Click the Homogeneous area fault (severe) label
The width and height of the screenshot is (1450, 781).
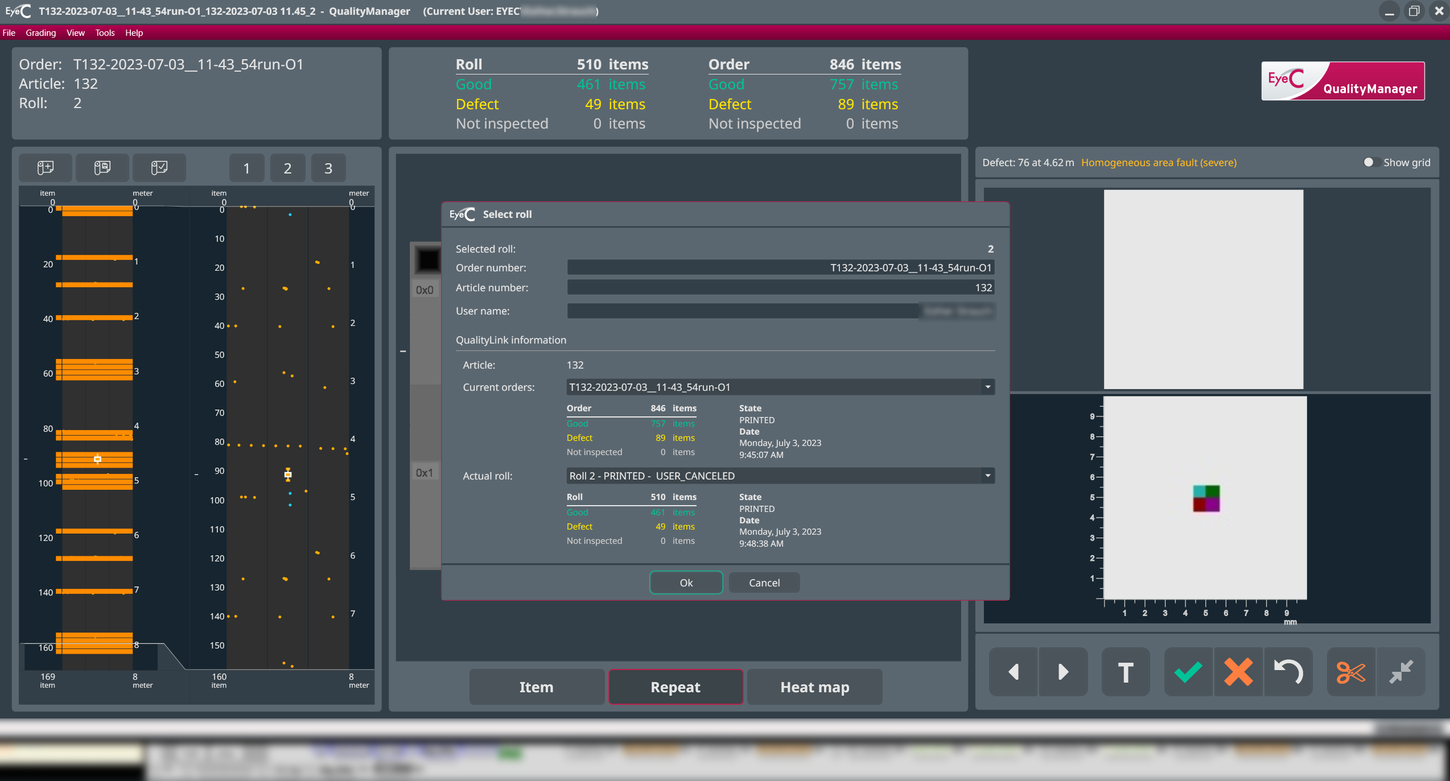(1159, 163)
